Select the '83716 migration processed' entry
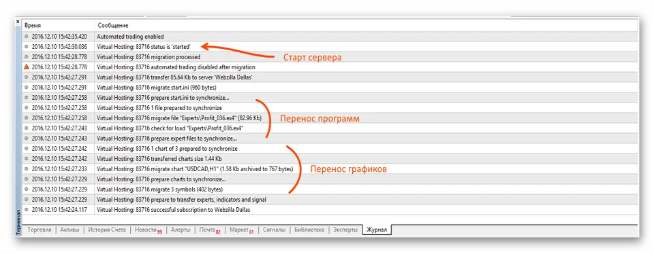The image size is (654, 254). point(149,56)
